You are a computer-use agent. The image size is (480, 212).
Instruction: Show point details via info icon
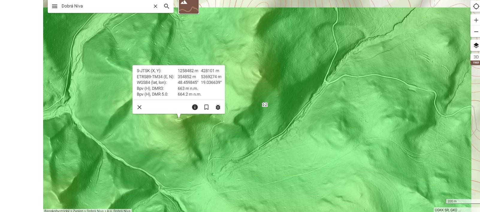point(195,107)
